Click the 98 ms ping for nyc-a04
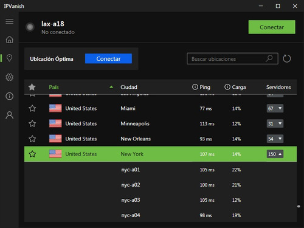This screenshot has width=304, height=228. [x=206, y=215]
